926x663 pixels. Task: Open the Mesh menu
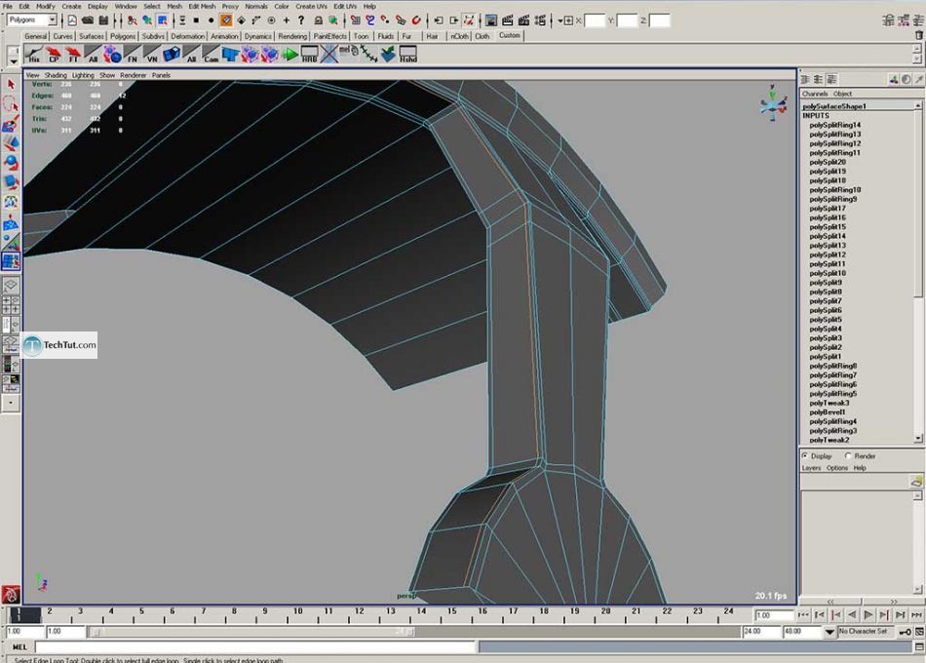(174, 6)
